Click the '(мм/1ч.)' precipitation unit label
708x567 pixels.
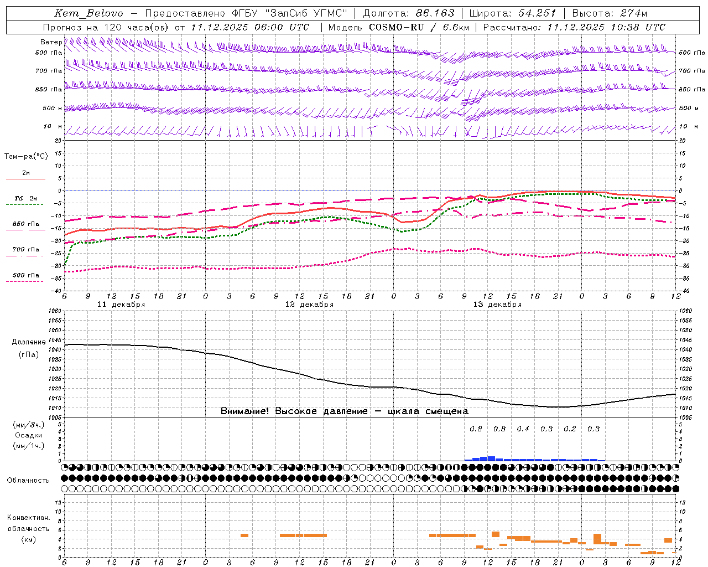[x=29, y=446]
